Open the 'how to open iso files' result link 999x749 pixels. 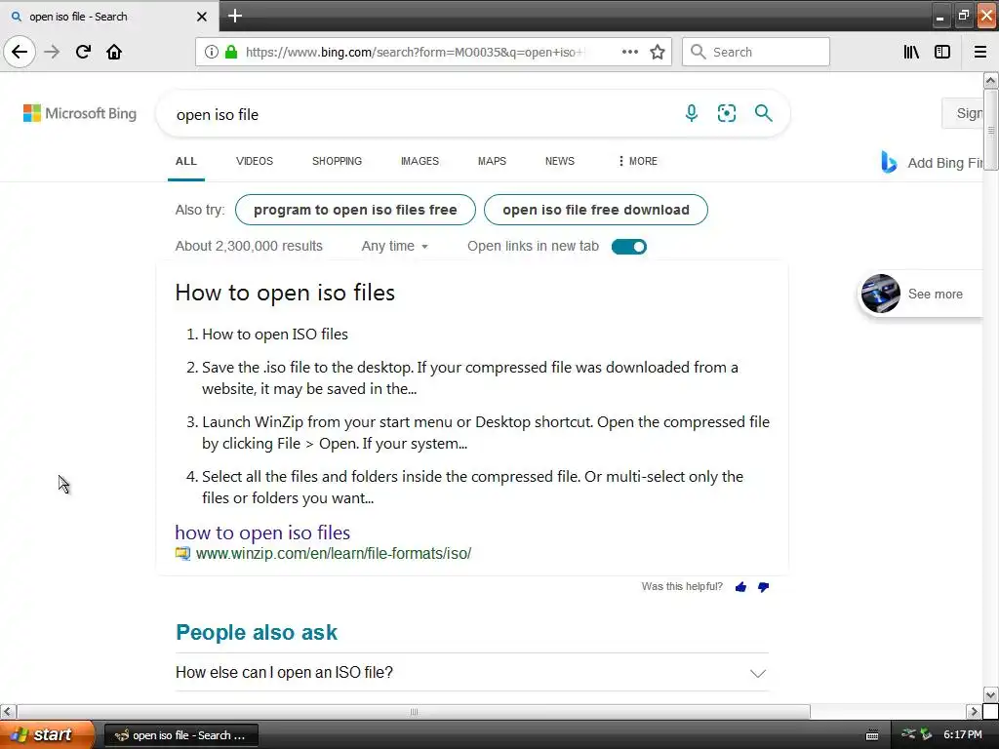tap(262, 532)
